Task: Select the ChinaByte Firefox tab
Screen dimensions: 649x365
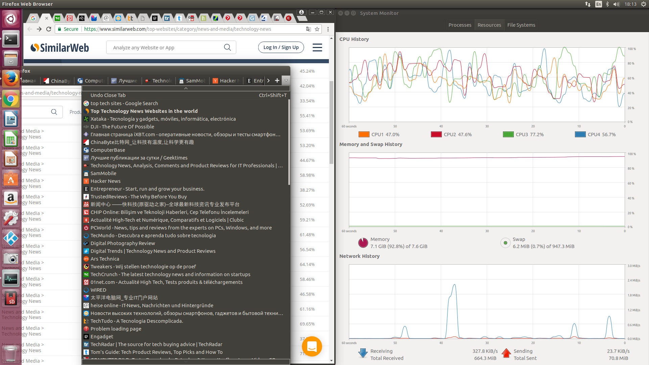Action: tap(57, 81)
